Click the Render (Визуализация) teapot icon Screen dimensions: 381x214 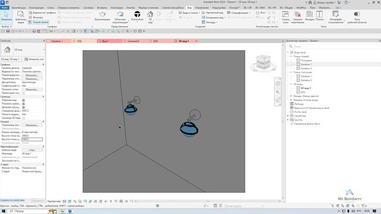point(102,16)
